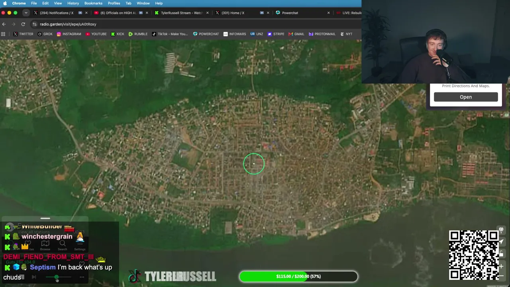Image resolution: width=510 pixels, height=287 pixels.
Task: Open the POWERCHAT bookmark
Action: (x=206, y=34)
